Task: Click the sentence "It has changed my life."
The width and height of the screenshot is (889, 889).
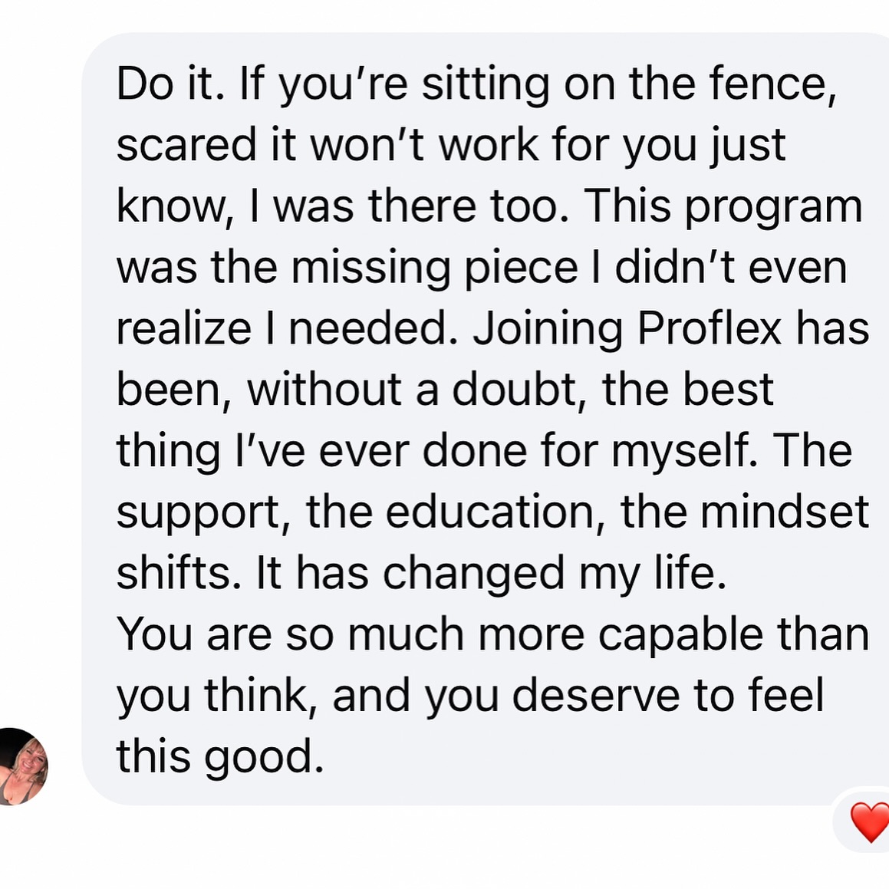Action: pyautogui.click(x=491, y=575)
